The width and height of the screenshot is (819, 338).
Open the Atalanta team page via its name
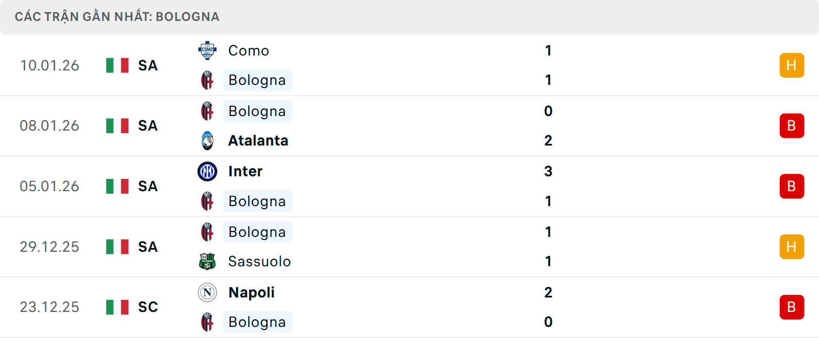coord(258,140)
